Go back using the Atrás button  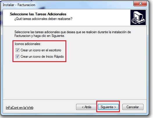coord(86,107)
